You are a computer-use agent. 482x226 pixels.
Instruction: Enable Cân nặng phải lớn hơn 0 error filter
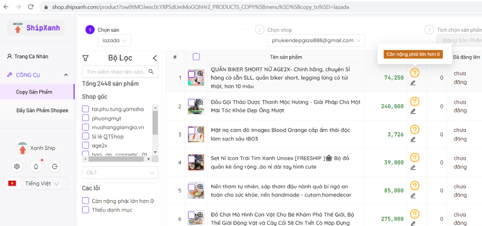tap(86, 201)
